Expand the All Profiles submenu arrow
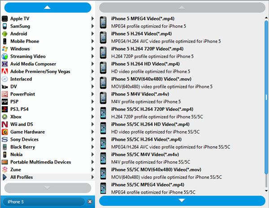 pos(92,177)
